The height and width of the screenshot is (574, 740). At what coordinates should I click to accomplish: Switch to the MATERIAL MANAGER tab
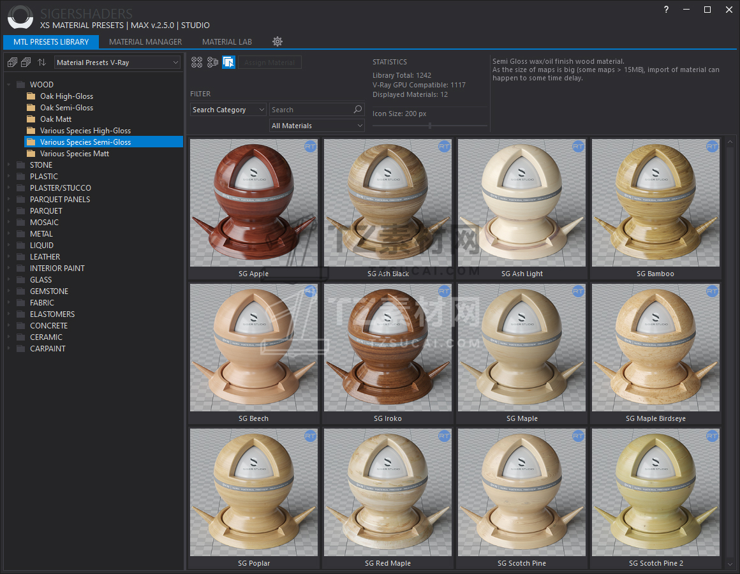coord(145,42)
